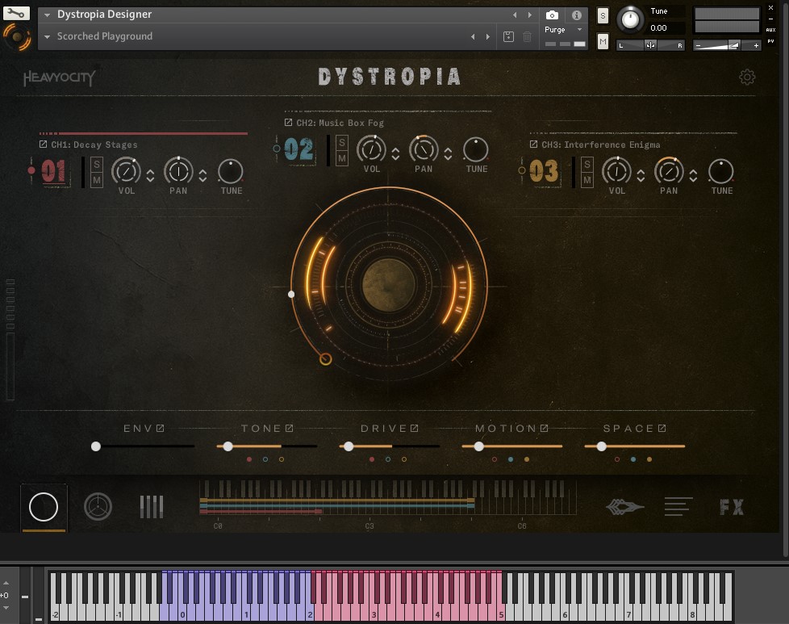The height and width of the screenshot is (624, 789).
Task: Toggle Kontakt instrument mute M button
Action: (x=603, y=40)
